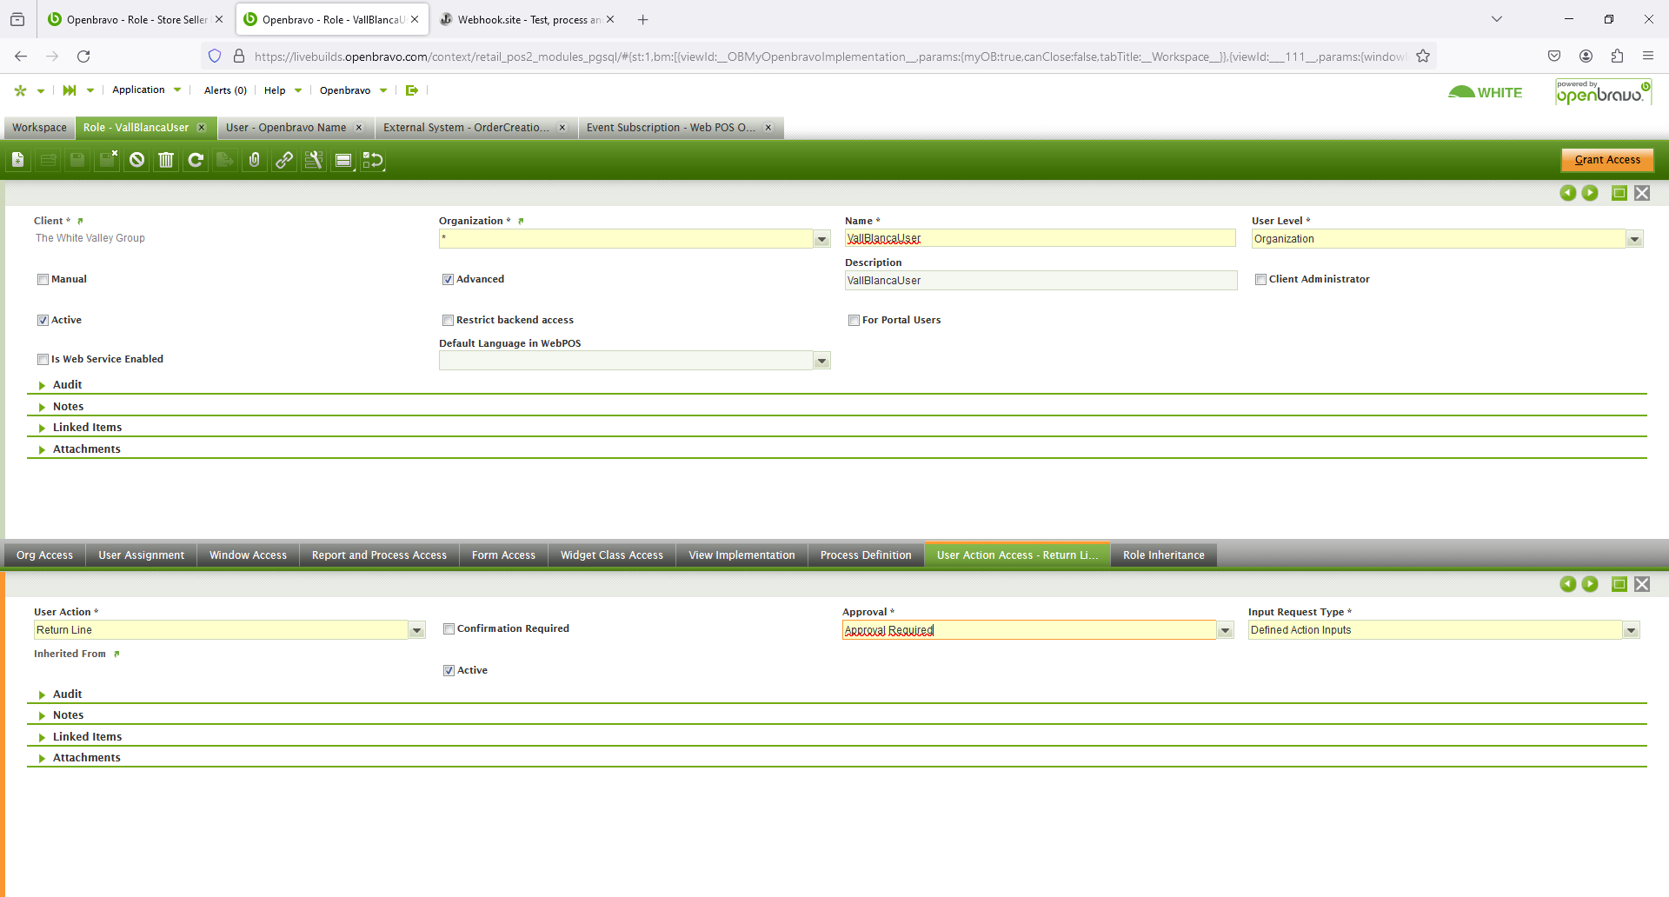Click the Grant Access button

click(x=1606, y=160)
